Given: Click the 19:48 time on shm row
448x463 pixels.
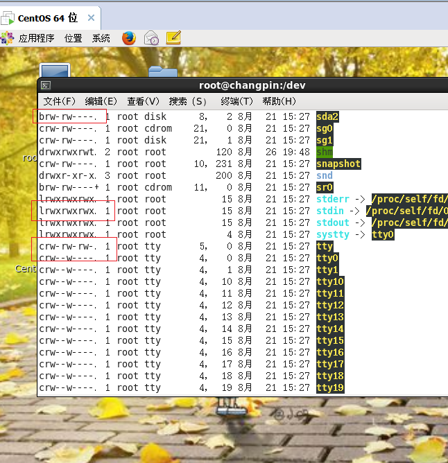Looking at the screenshot, I should [x=296, y=152].
